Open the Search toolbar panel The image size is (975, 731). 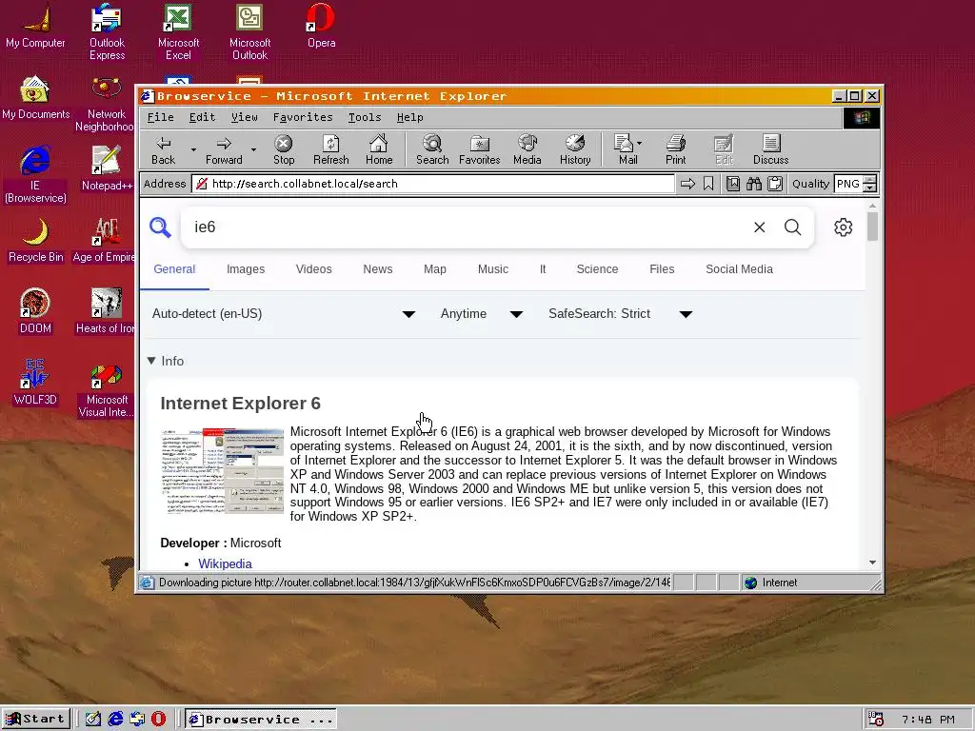(432, 149)
